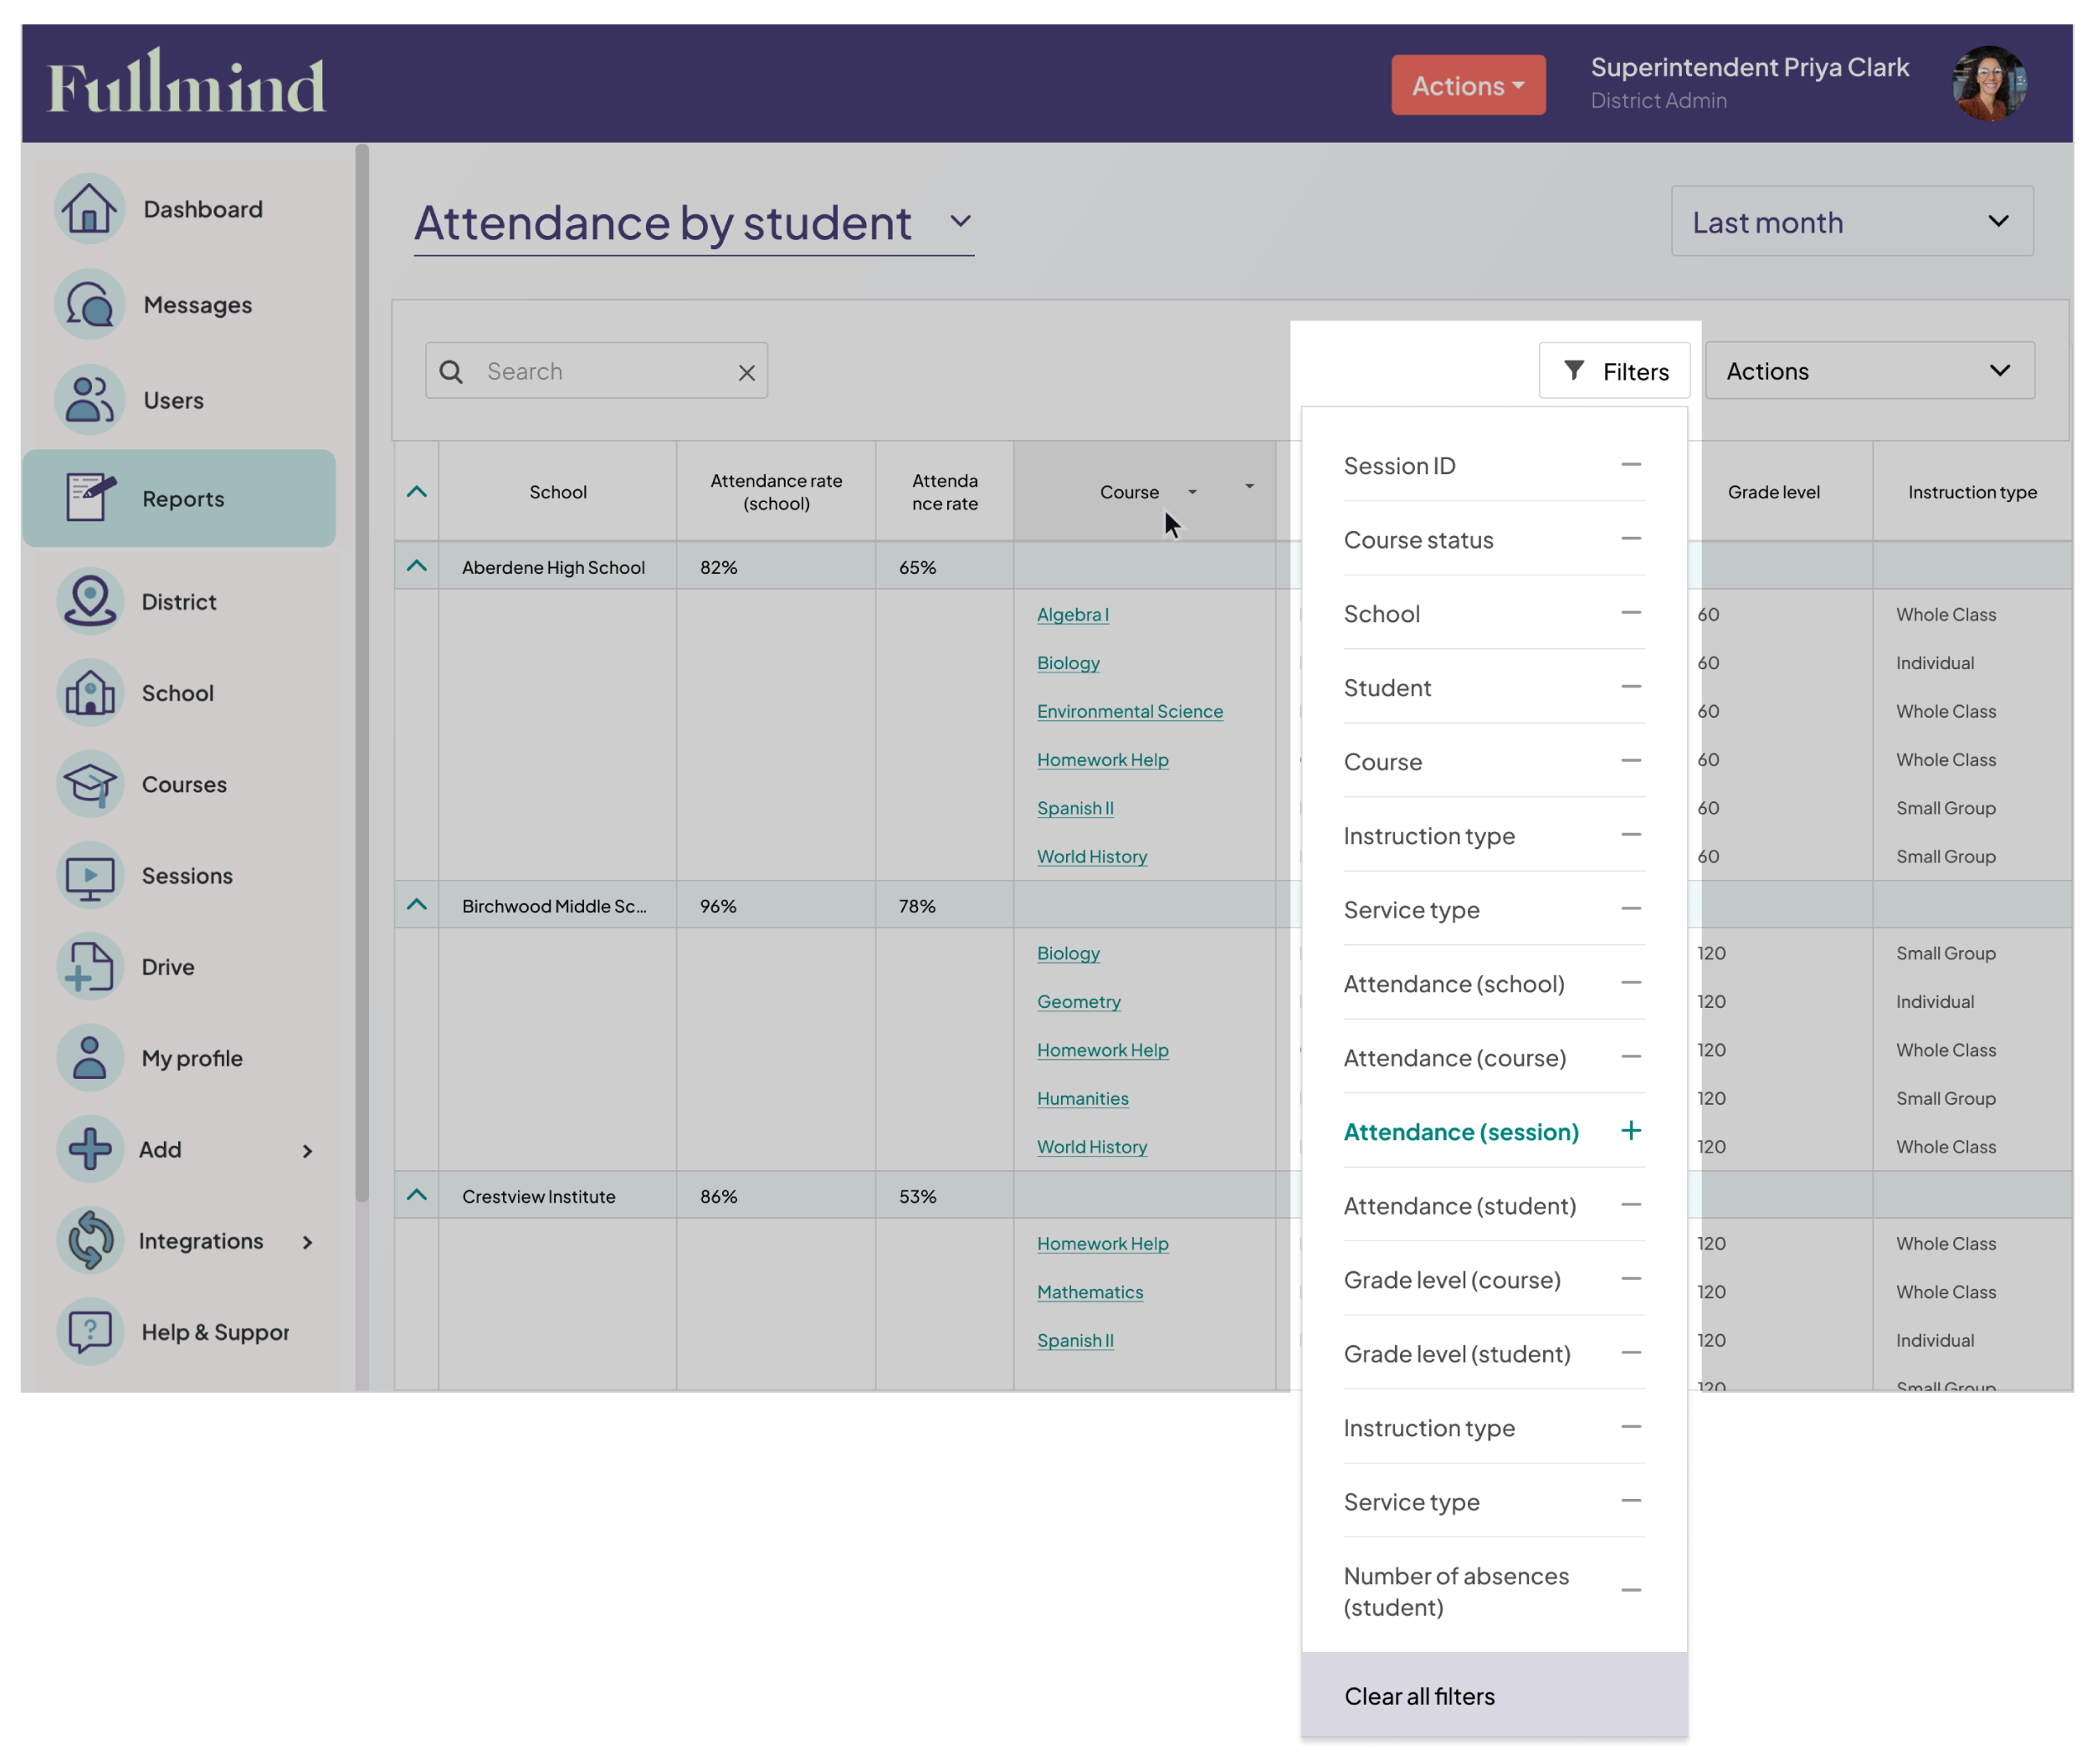Open the Dashboard home icon
The width and height of the screenshot is (2092, 1764).
(x=90, y=209)
